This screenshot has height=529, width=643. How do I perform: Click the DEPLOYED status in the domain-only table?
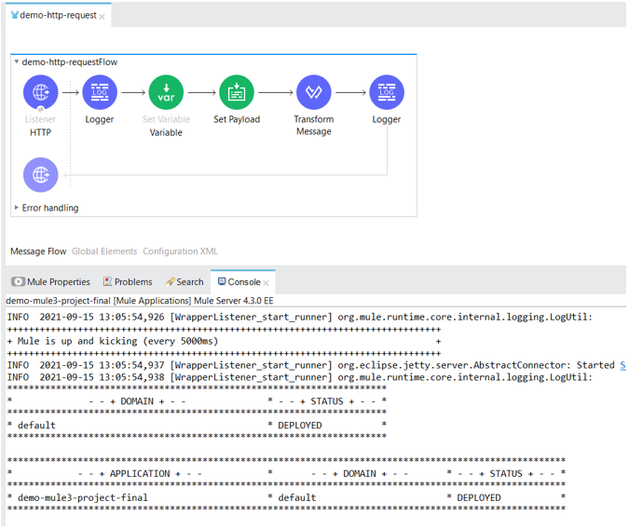click(300, 426)
